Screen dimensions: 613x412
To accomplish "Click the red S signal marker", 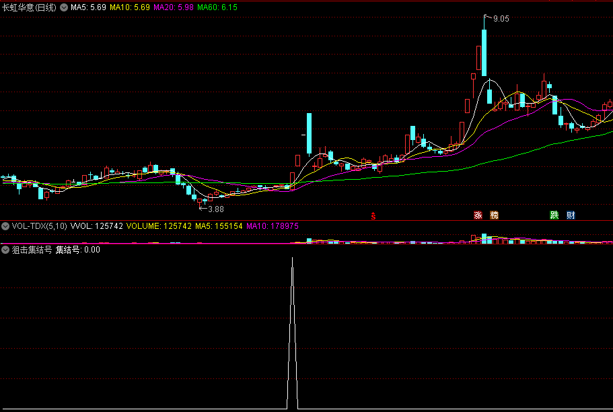I will click(373, 215).
